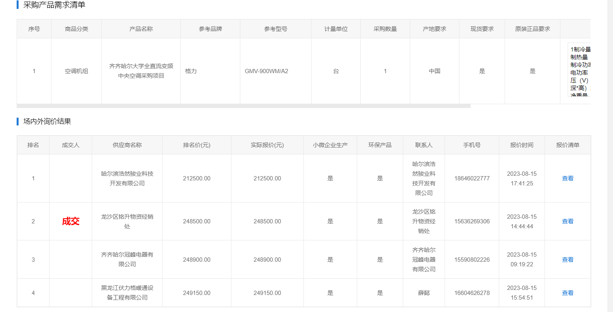
Task: Select the 212500.00 actual quote cell
Action: coord(267,178)
